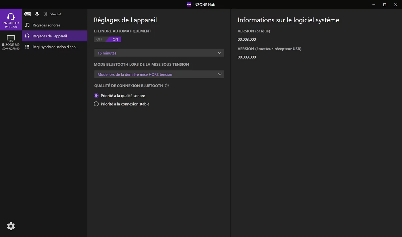Check the headset battery level icon
The height and width of the screenshot is (237, 402).
27,14
